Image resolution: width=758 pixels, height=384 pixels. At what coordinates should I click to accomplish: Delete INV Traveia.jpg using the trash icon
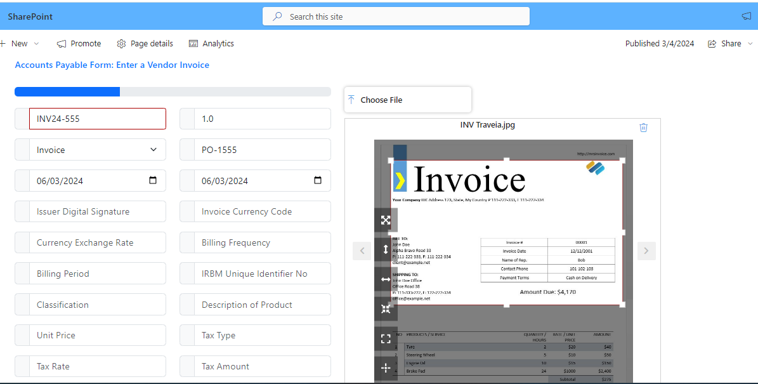[x=643, y=128]
